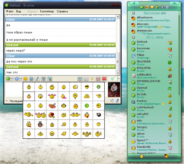Collapse the Общая contacts group
The height and width of the screenshot is (164, 184).
coord(133,37)
